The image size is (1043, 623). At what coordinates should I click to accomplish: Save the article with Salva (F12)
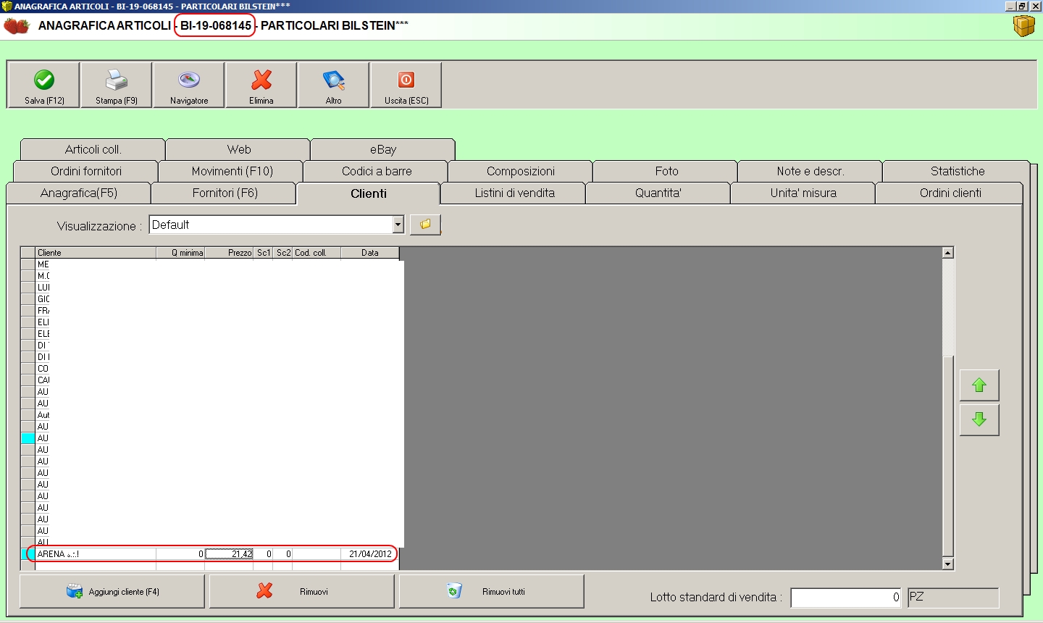point(44,85)
